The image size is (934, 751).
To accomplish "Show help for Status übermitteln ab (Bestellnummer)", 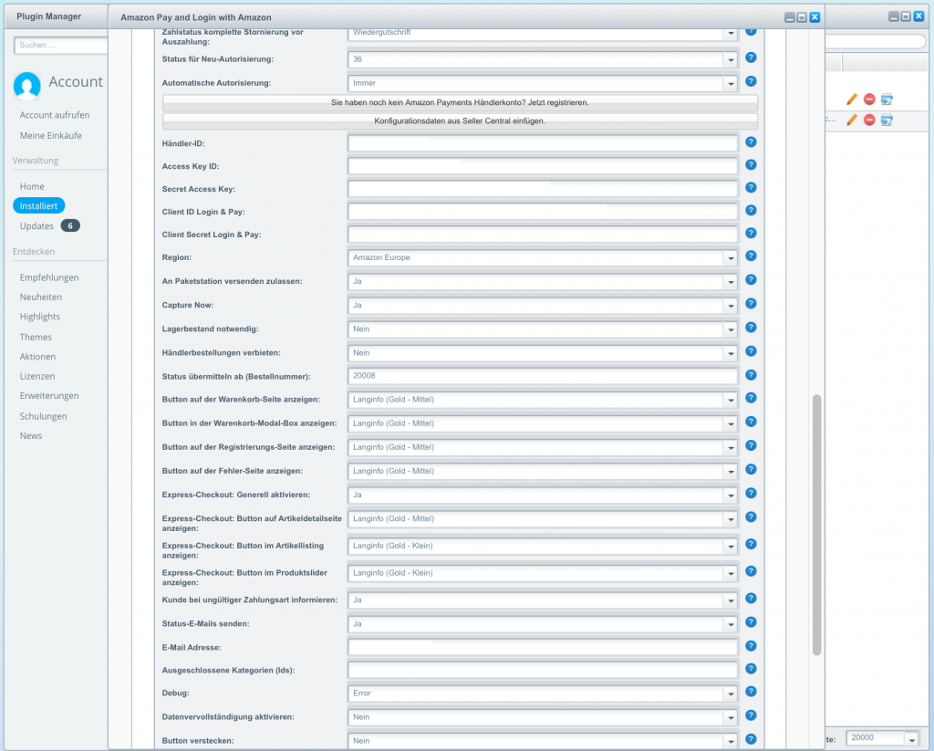I will (x=751, y=374).
